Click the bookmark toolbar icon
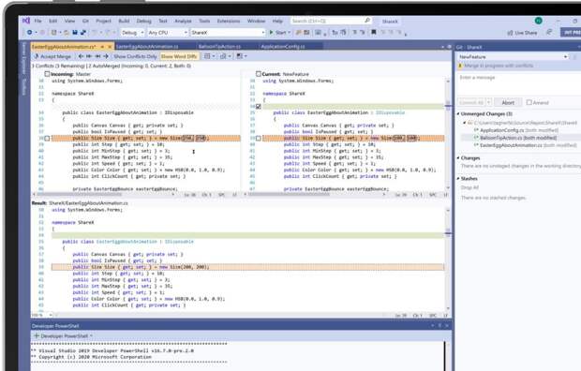The height and width of the screenshot is (371, 581). tap(374, 32)
